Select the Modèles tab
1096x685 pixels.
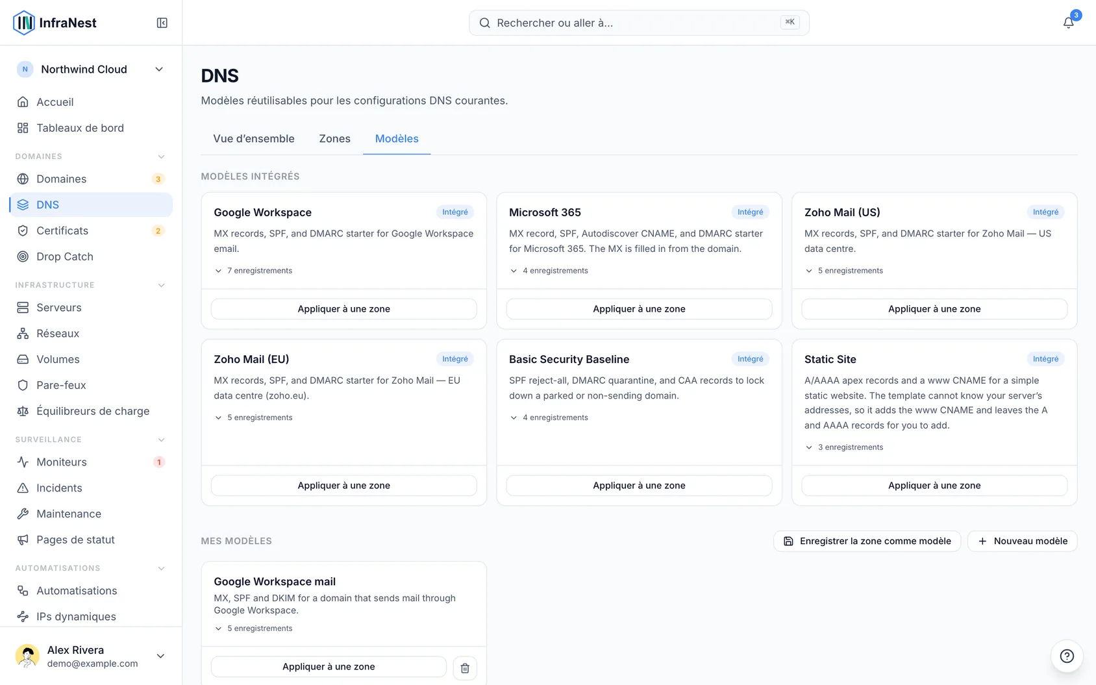tap(397, 138)
